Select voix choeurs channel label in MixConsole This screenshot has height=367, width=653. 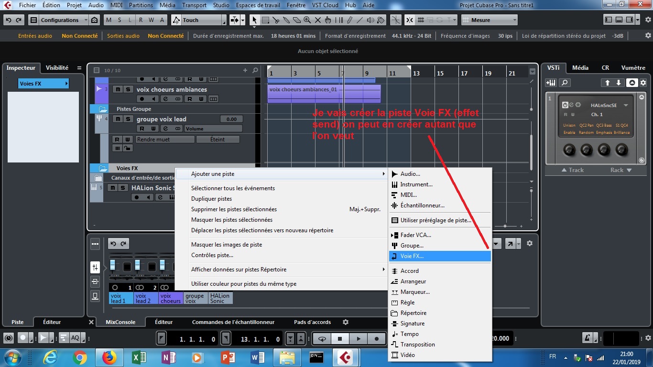[171, 298]
